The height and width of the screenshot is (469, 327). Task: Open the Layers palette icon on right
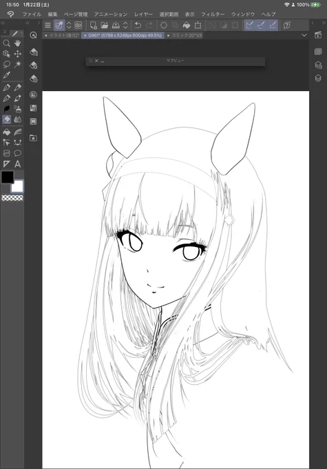[x=318, y=78]
